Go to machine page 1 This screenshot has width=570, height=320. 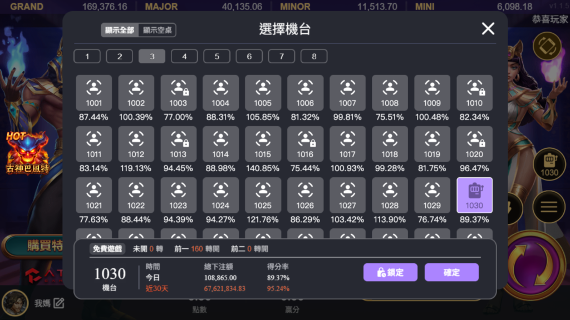(x=87, y=56)
